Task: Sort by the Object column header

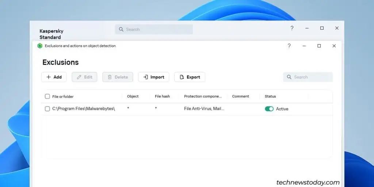Action: [133, 96]
